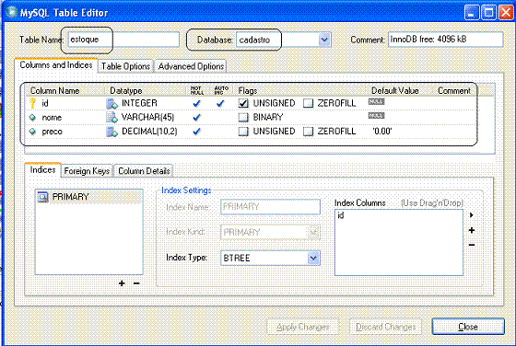Screen dimensions: 516x346
Task: Click the arrow icon beside Index Columns list
Action: (472, 215)
